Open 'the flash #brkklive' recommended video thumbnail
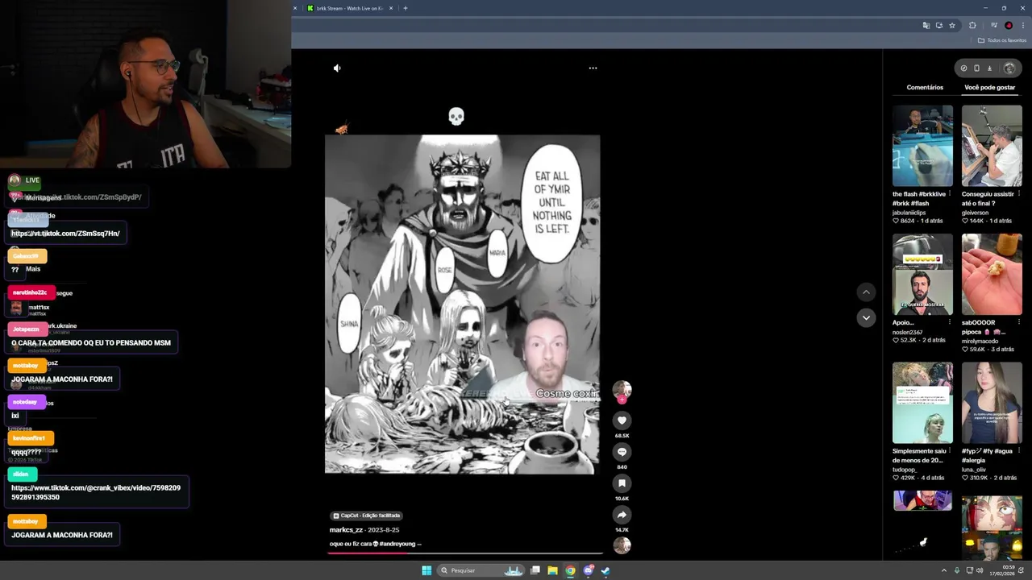 click(922, 146)
